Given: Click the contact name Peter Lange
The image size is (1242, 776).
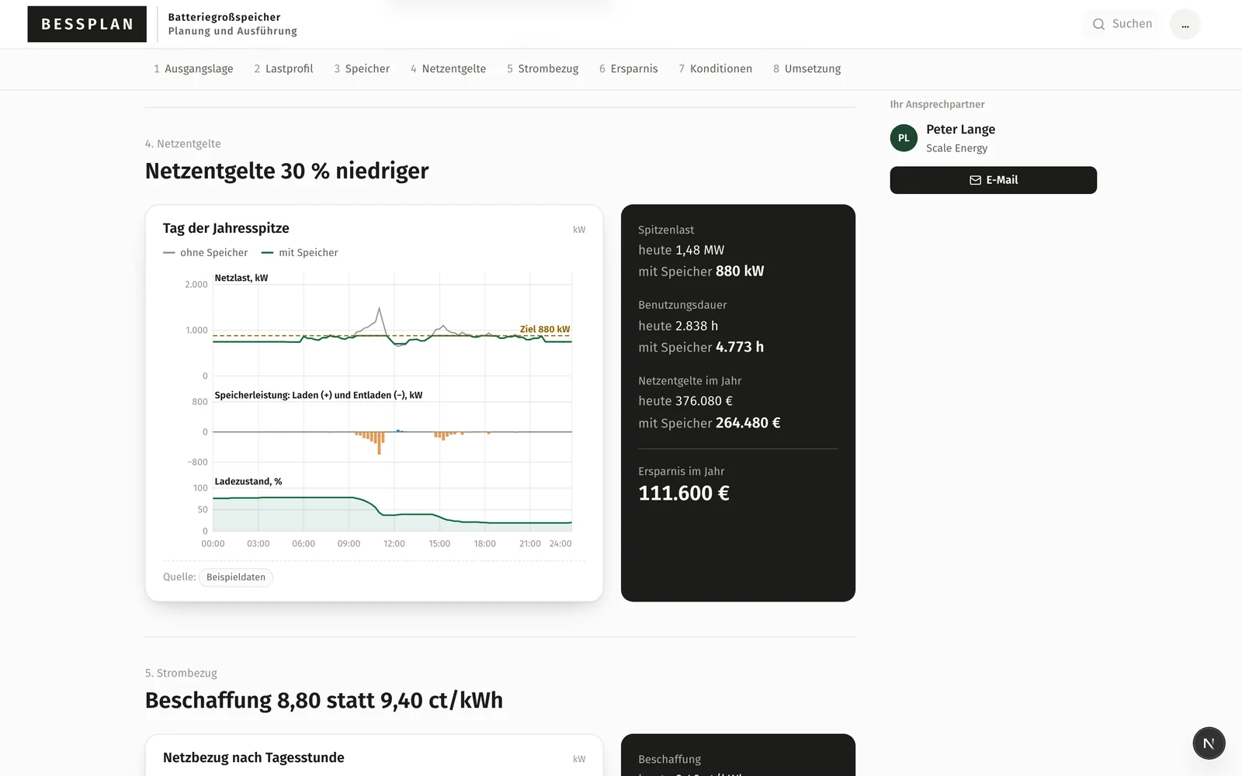Looking at the screenshot, I should pyautogui.click(x=960, y=130).
